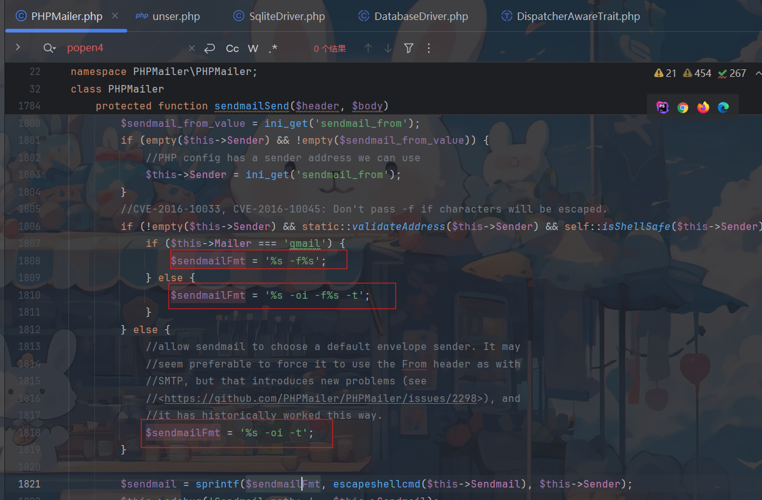Viewport: 762px width, 500px height.
Task: Toggle the Words (W) search option
Action: click(x=253, y=48)
